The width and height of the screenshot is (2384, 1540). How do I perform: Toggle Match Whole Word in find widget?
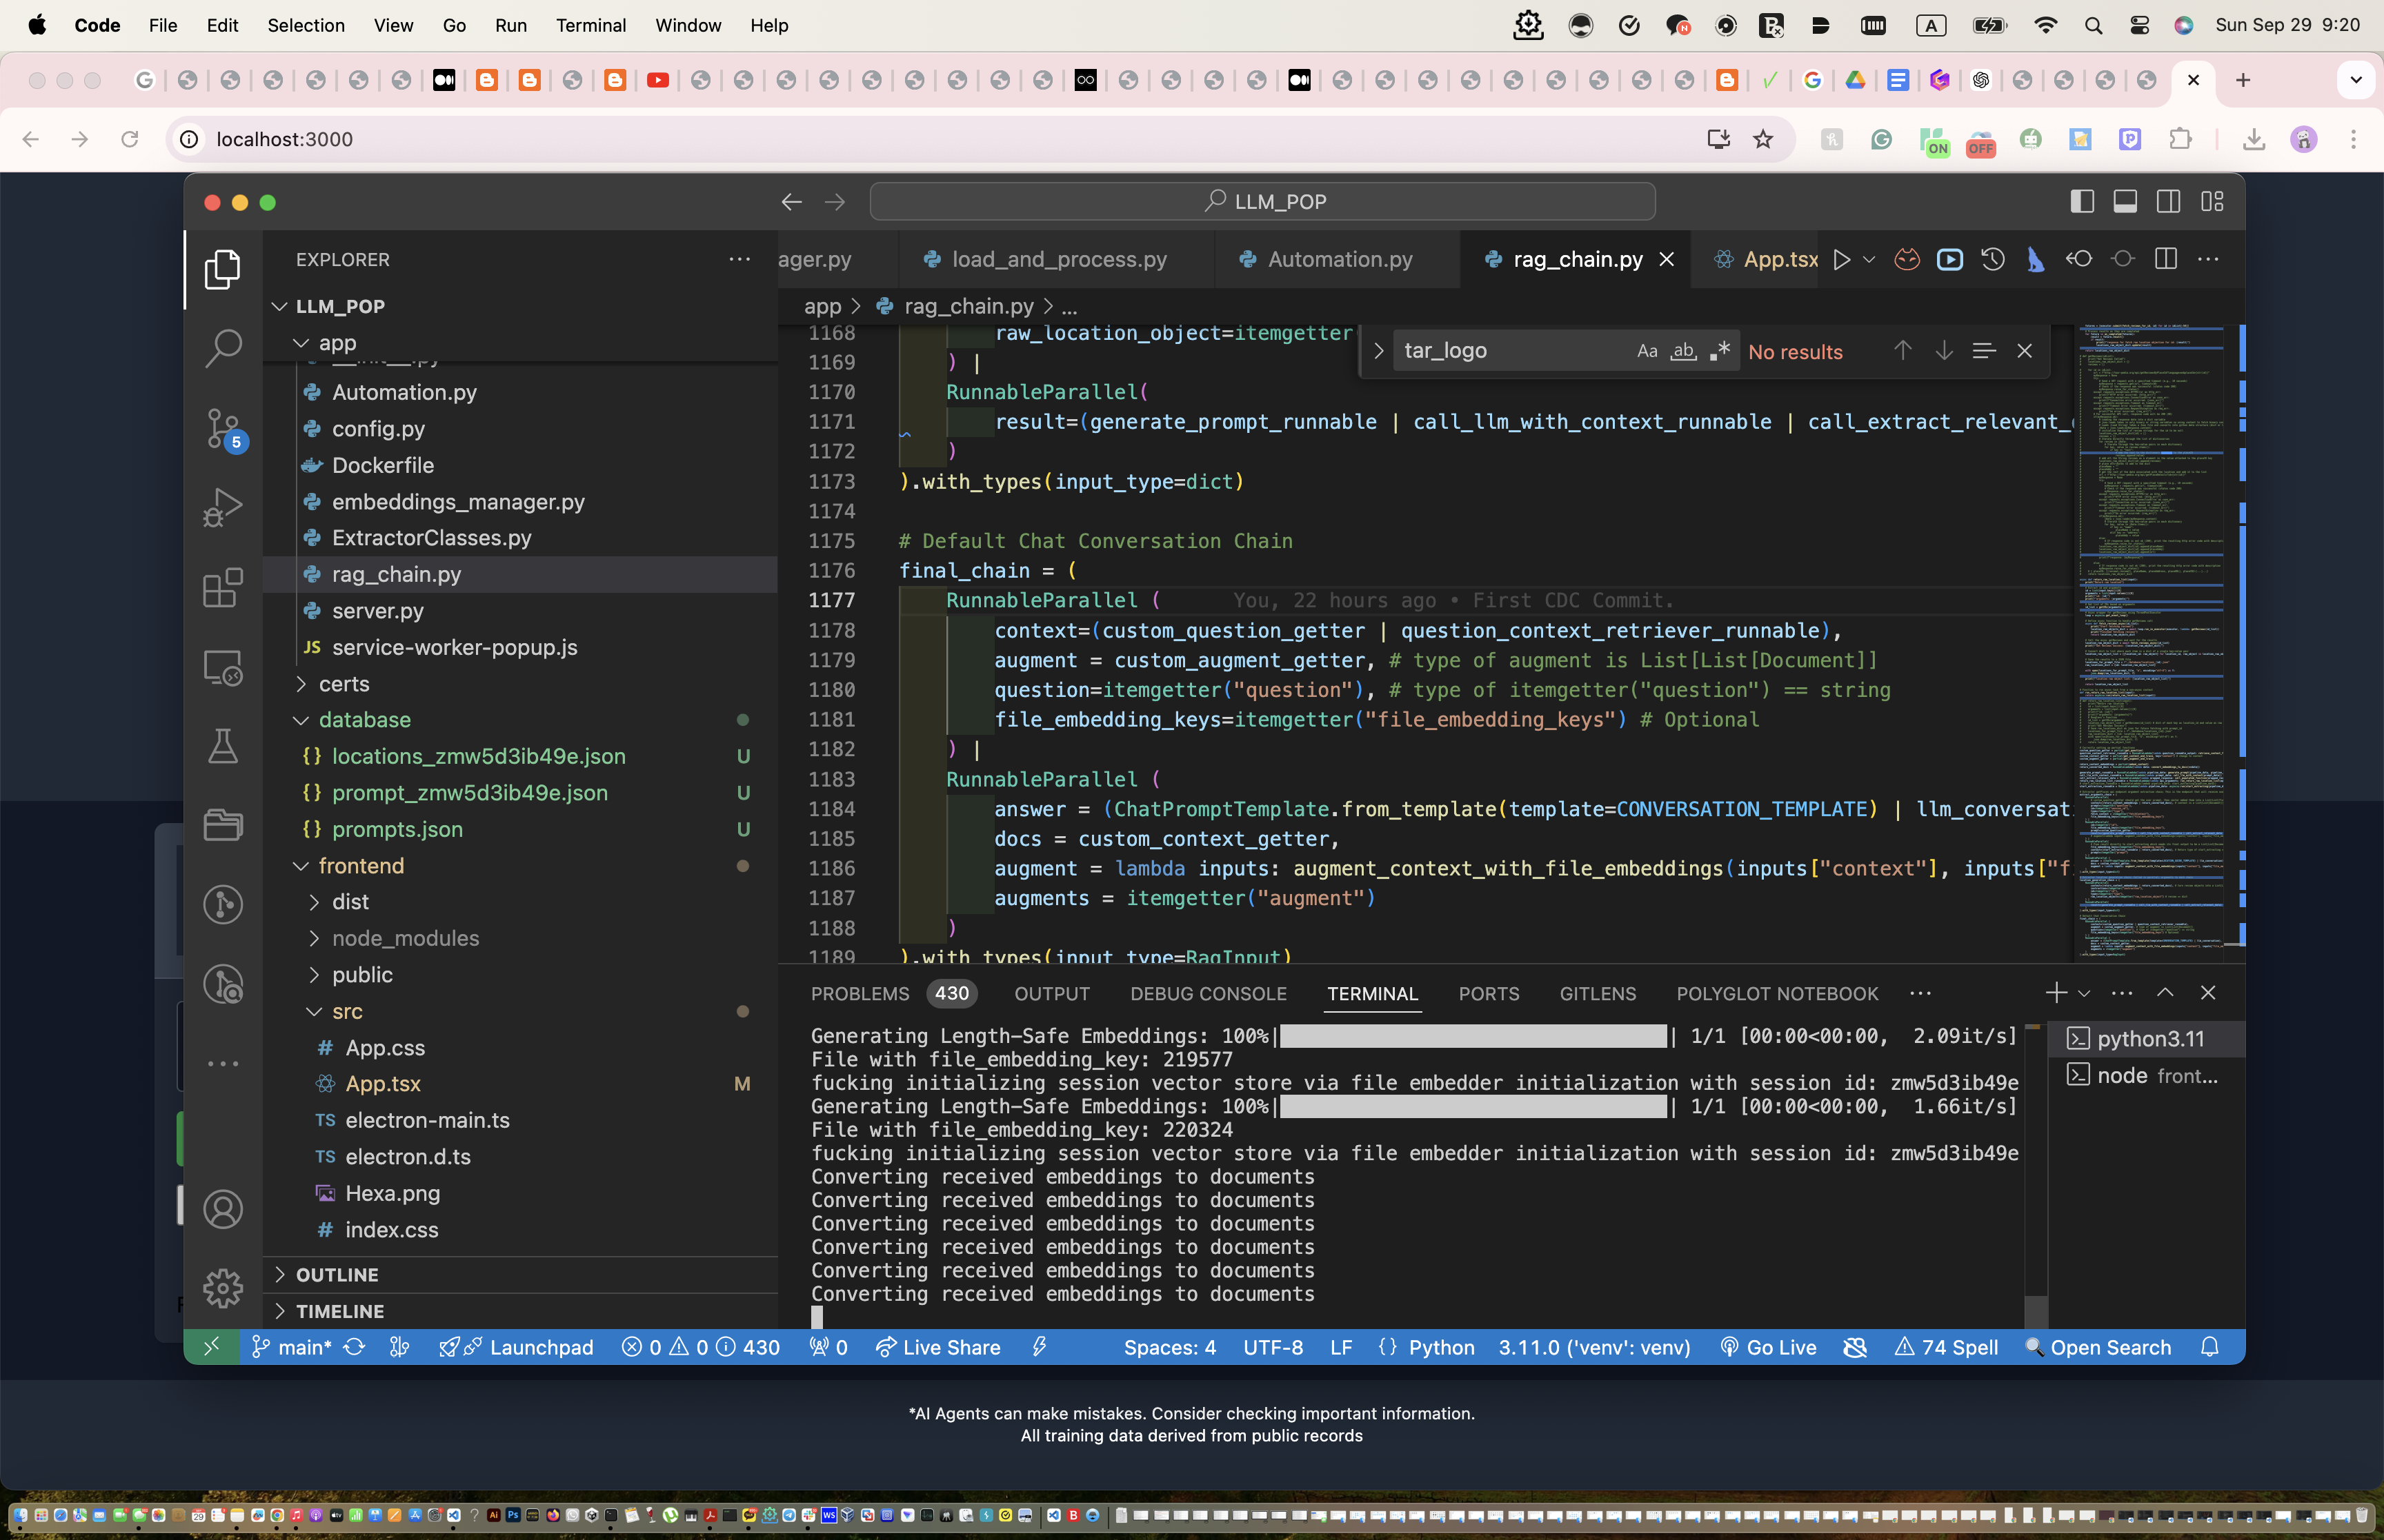[x=1684, y=351]
